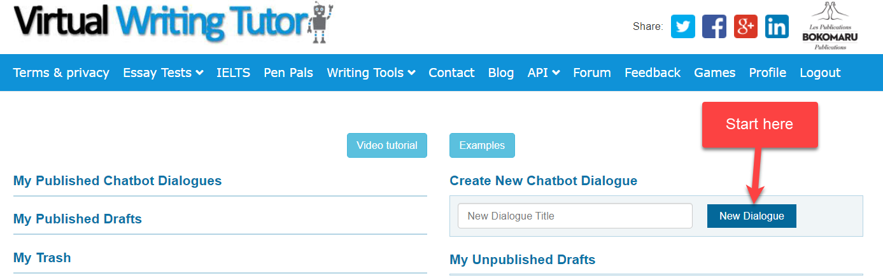Open the Terms & privacy page
This screenshot has width=883, height=280.
[61, 73]
